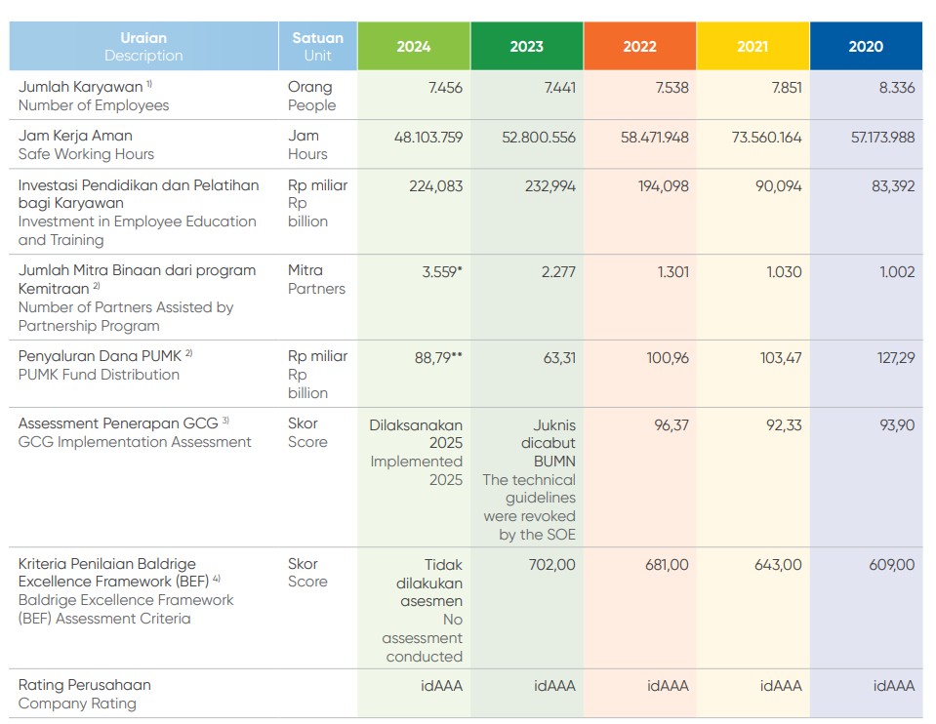The image size is (936, 724).
Task: Select the 2020 PUMK value 127,29
Action: pyautogui.click(x=895, y=358)
